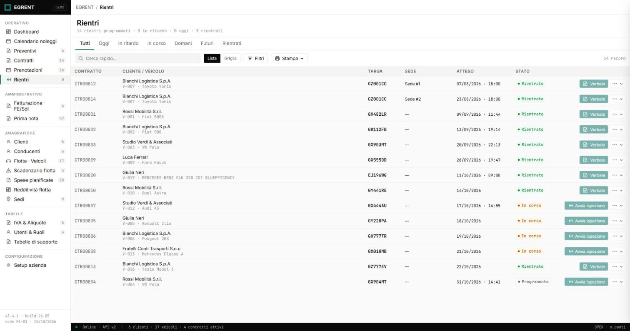Open the Rientrati tab
This screenshot has height=331, width=630.
(232, 43)
